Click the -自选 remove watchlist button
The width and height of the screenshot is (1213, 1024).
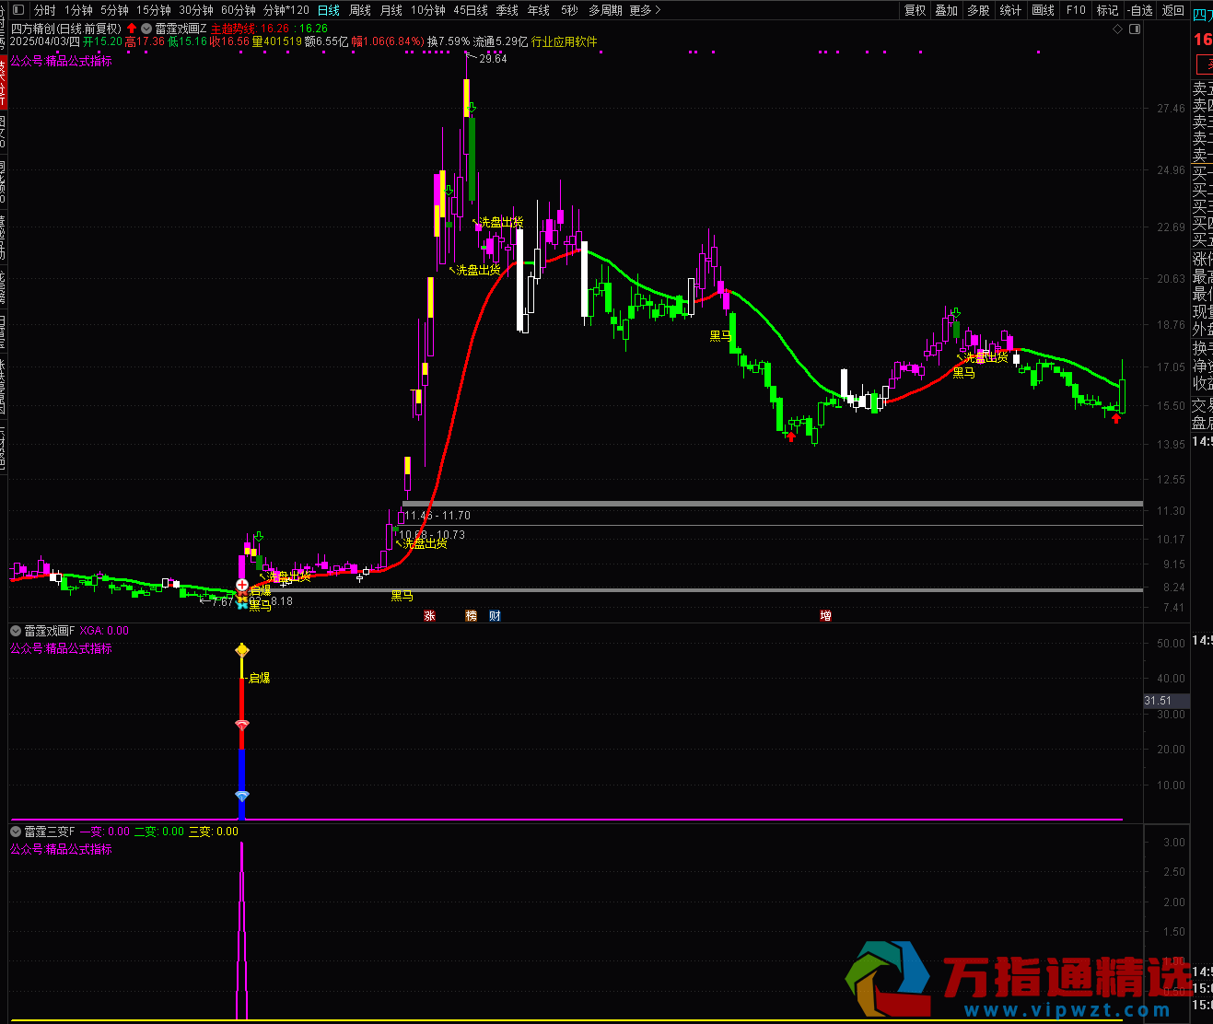pos(1140,10)
